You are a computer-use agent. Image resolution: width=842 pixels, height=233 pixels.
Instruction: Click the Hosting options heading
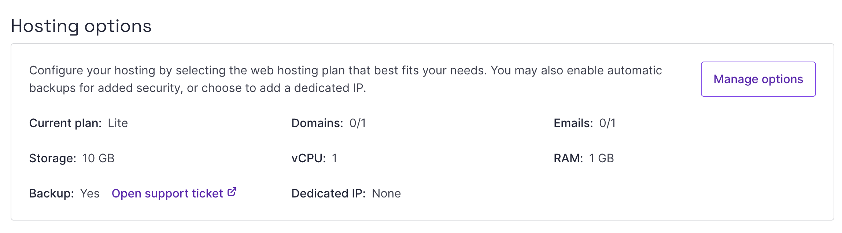coord(81,25)
